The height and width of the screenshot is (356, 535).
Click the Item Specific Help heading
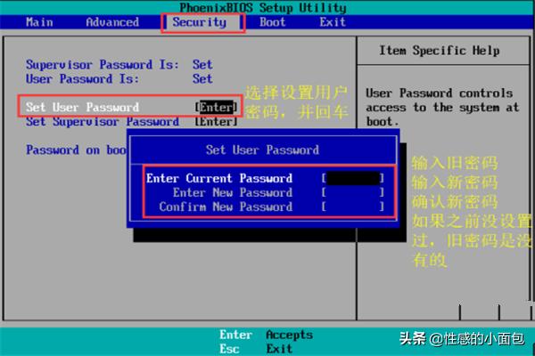point(439,51)
